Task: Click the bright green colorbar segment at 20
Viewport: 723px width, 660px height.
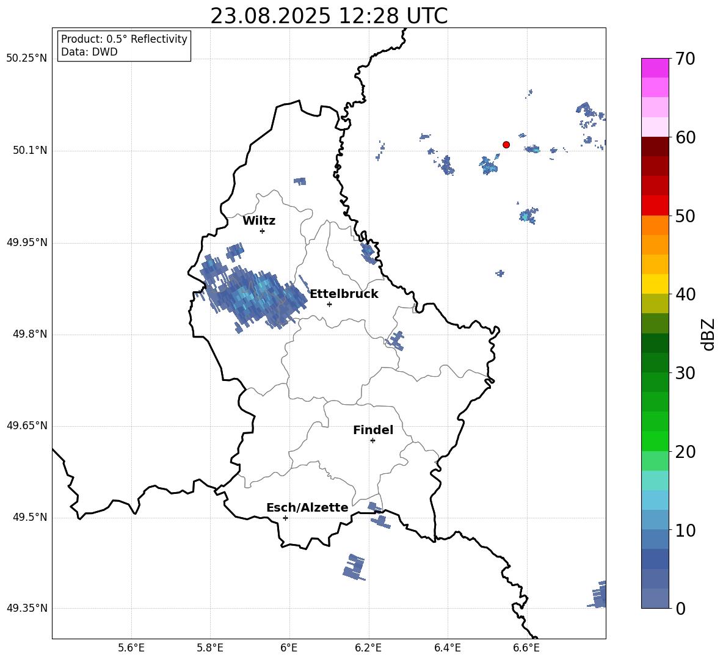Action: click(655, 441)
